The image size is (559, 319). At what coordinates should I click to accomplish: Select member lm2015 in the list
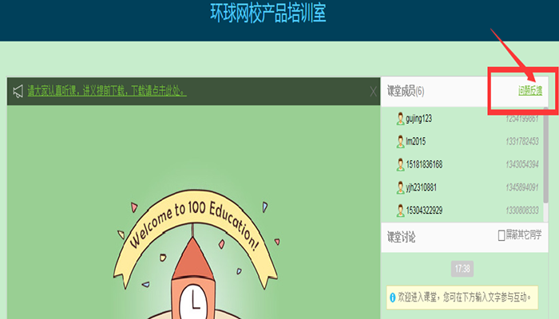415,141
